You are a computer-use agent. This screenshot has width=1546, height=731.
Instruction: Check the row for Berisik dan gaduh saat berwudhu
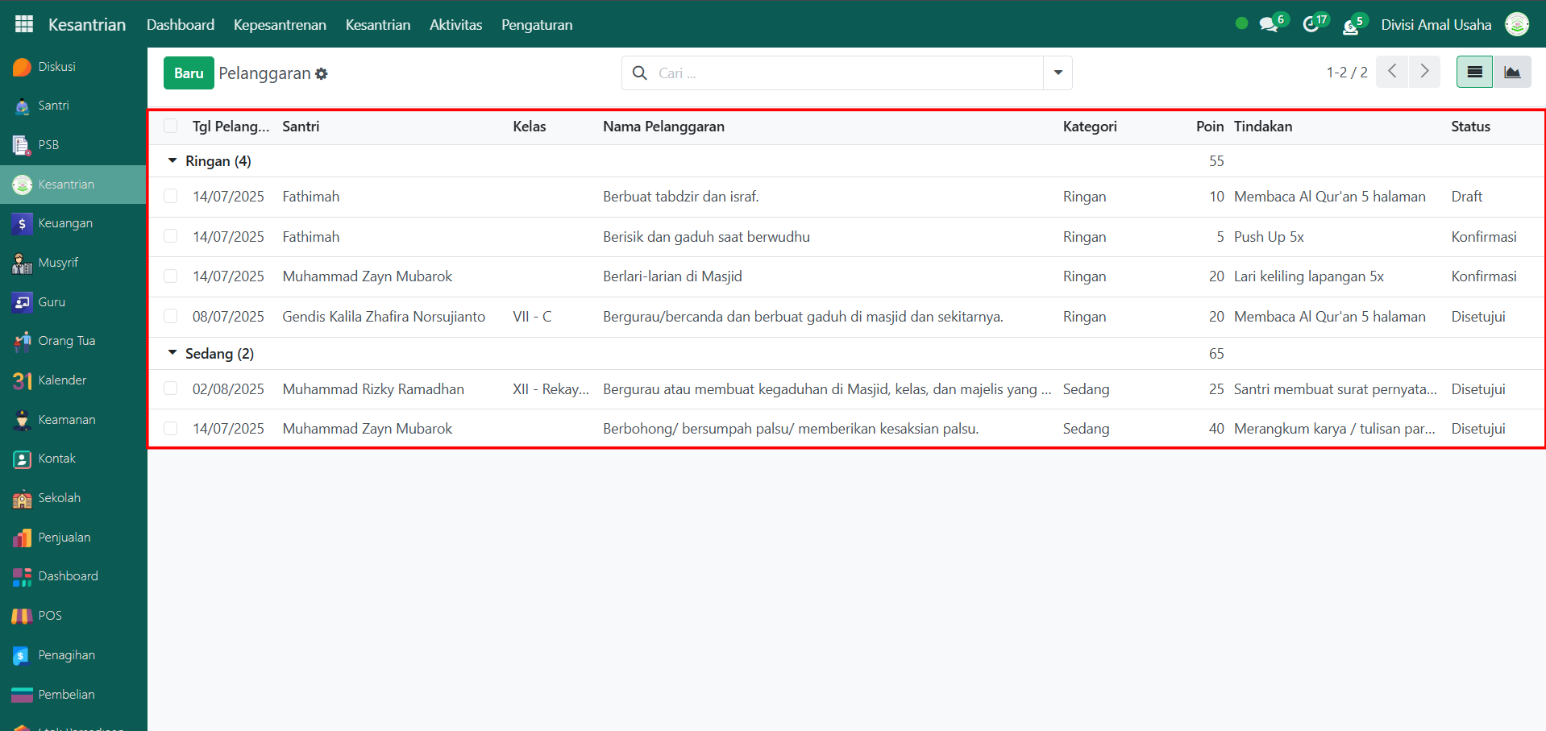(170, 236)
